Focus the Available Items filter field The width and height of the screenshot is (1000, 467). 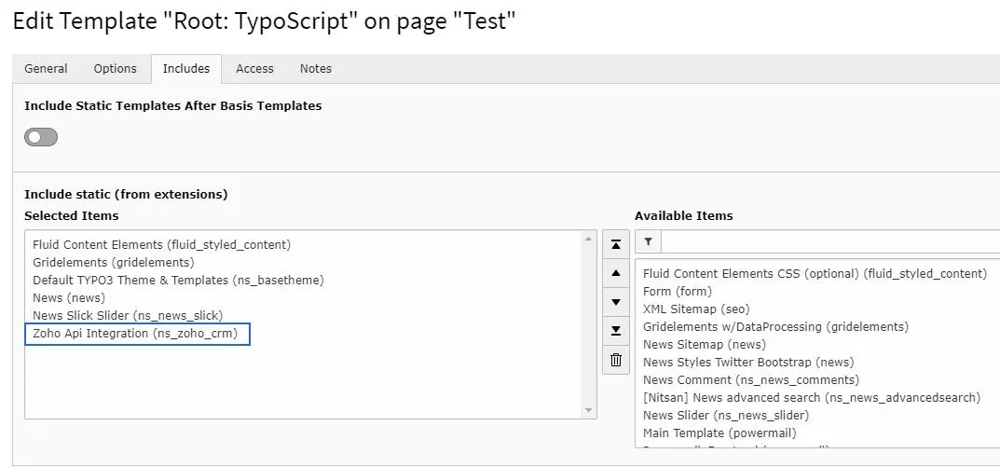[830, 241]
